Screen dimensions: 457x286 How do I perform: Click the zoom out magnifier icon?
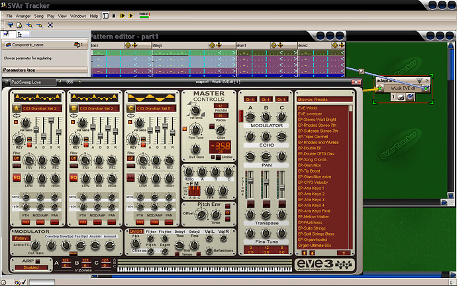[39, 25]
